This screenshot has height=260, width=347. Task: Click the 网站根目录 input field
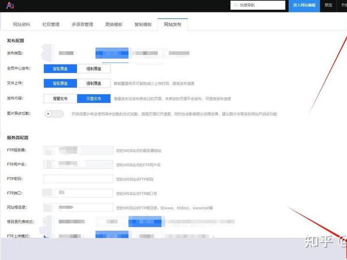click(79, 208)
